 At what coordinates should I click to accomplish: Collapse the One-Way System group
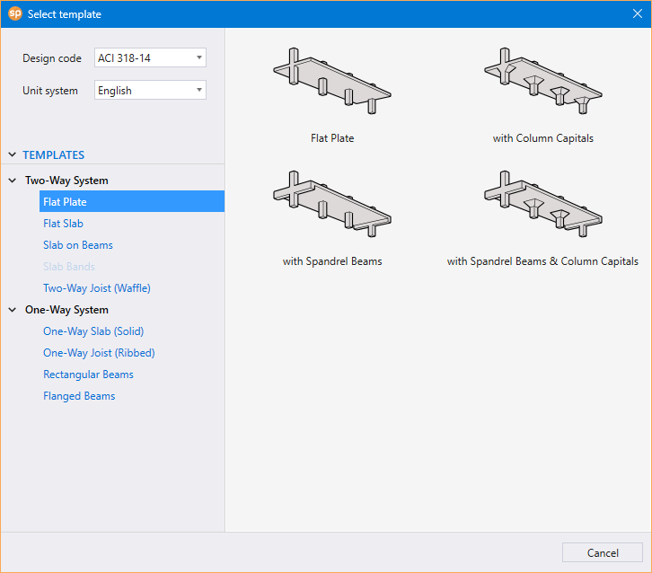(13, 310)
